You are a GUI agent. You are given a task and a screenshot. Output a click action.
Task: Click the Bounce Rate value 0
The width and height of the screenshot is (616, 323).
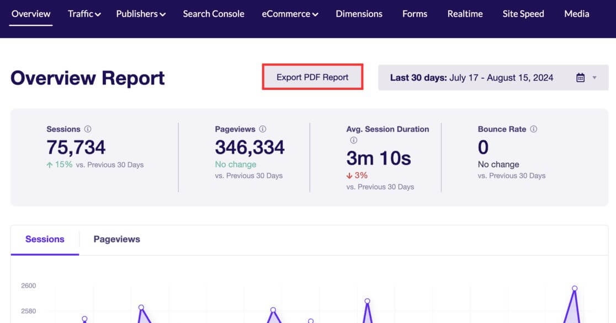click(483, 148)
